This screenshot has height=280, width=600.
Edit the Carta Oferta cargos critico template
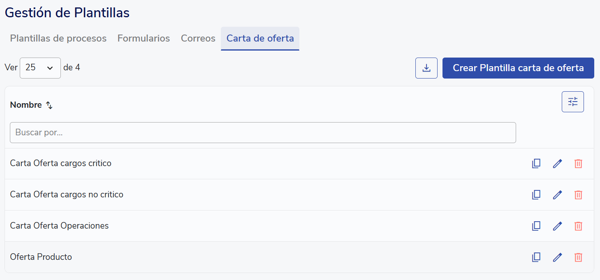coord(557,164)
